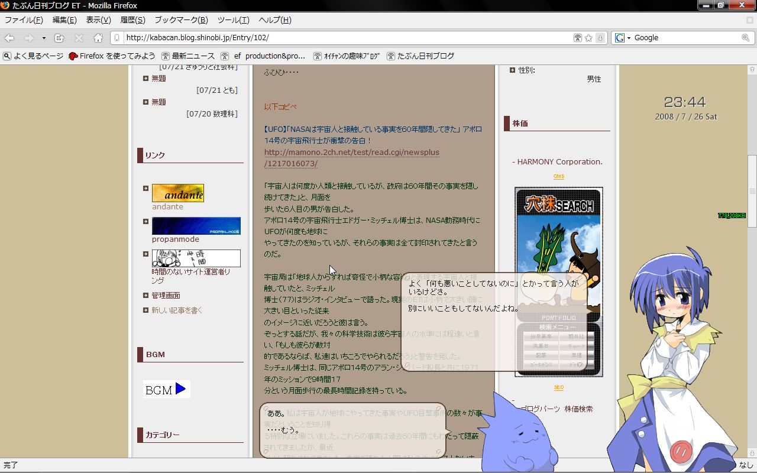This screenshot has width=757, height=473.
Task: Open the 編集(E) menu
Action: pos(64,20)
